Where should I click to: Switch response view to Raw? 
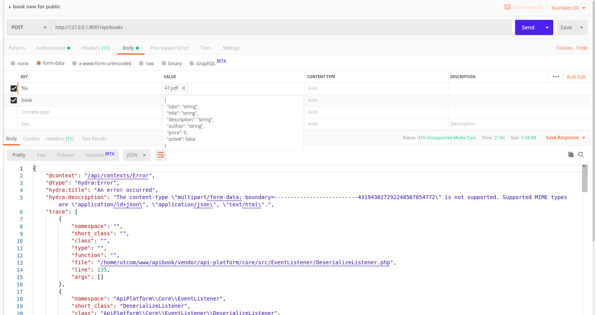tap(41, 155)
